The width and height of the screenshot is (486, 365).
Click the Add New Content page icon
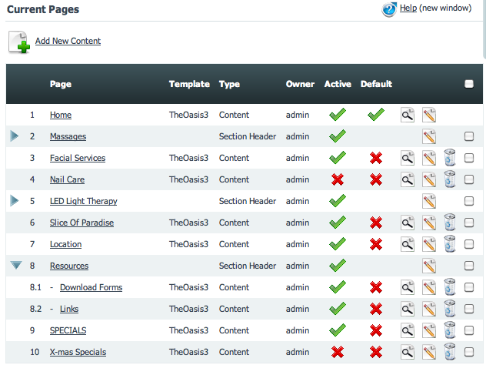[19, 42]
